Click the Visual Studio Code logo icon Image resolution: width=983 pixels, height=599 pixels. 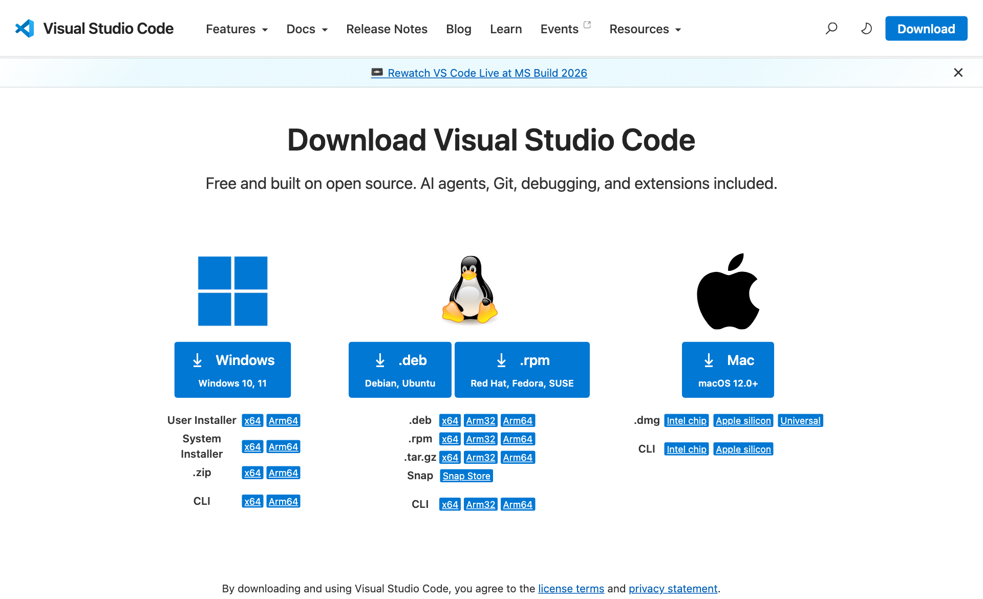pyautogui.click(x=25, y=29)
